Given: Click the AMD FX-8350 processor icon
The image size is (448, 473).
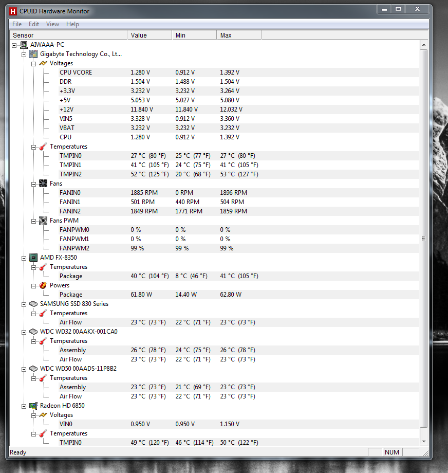Looking at the screenshot, I should pyautogui.click(x=33, y=258).
